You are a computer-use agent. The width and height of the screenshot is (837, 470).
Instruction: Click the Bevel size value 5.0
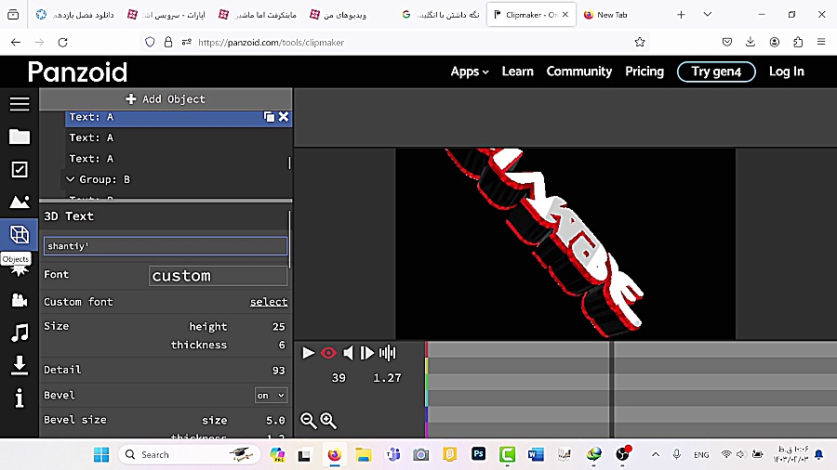click(x=275, y=421)
